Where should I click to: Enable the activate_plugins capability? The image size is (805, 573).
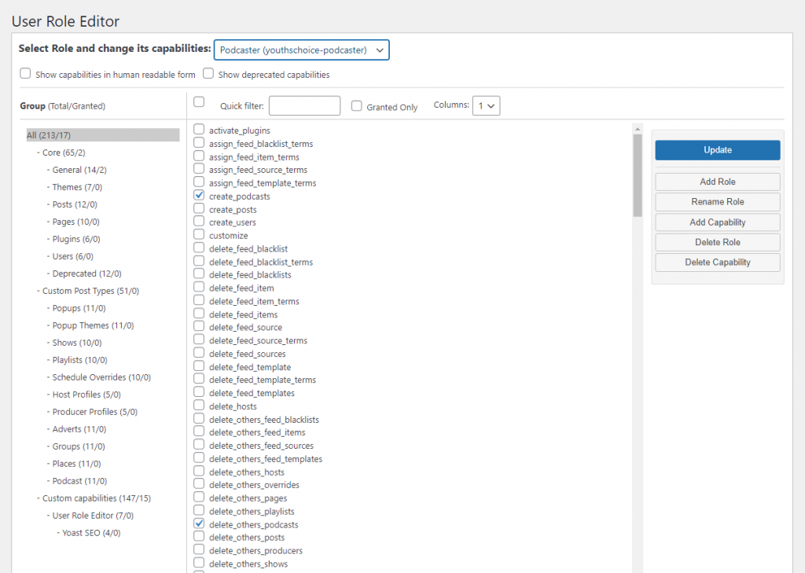(x=199, y=130)
